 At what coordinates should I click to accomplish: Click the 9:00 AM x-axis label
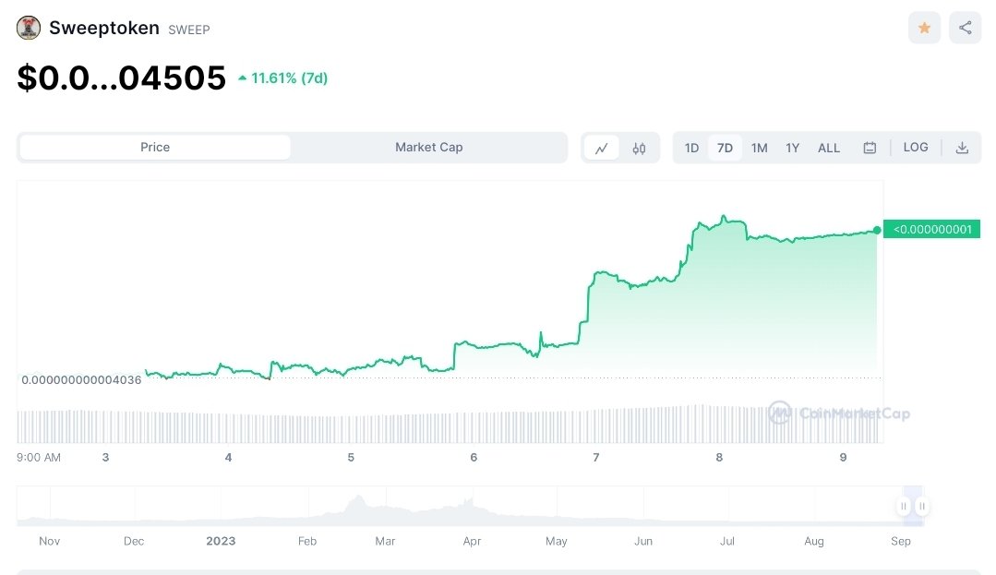[39, 458]
